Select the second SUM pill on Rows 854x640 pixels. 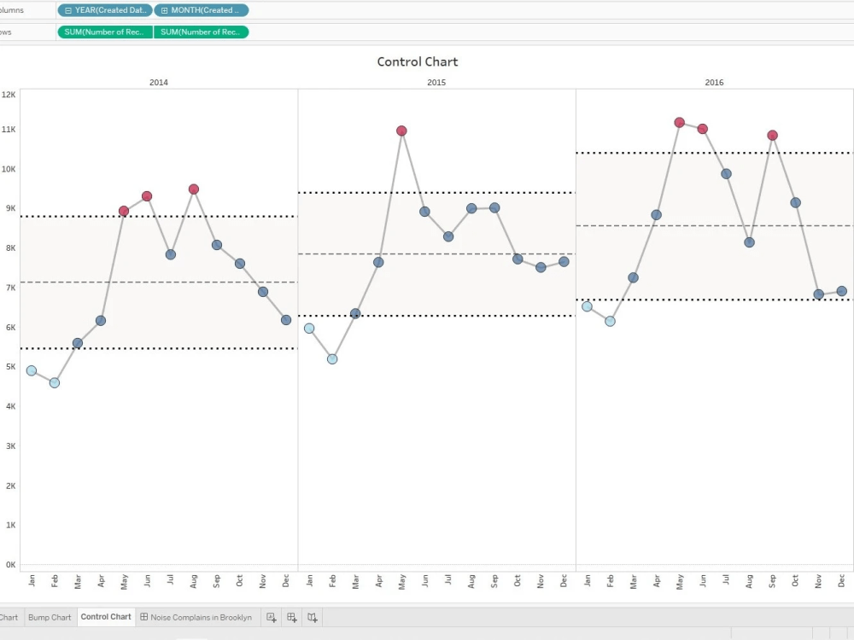201,32
